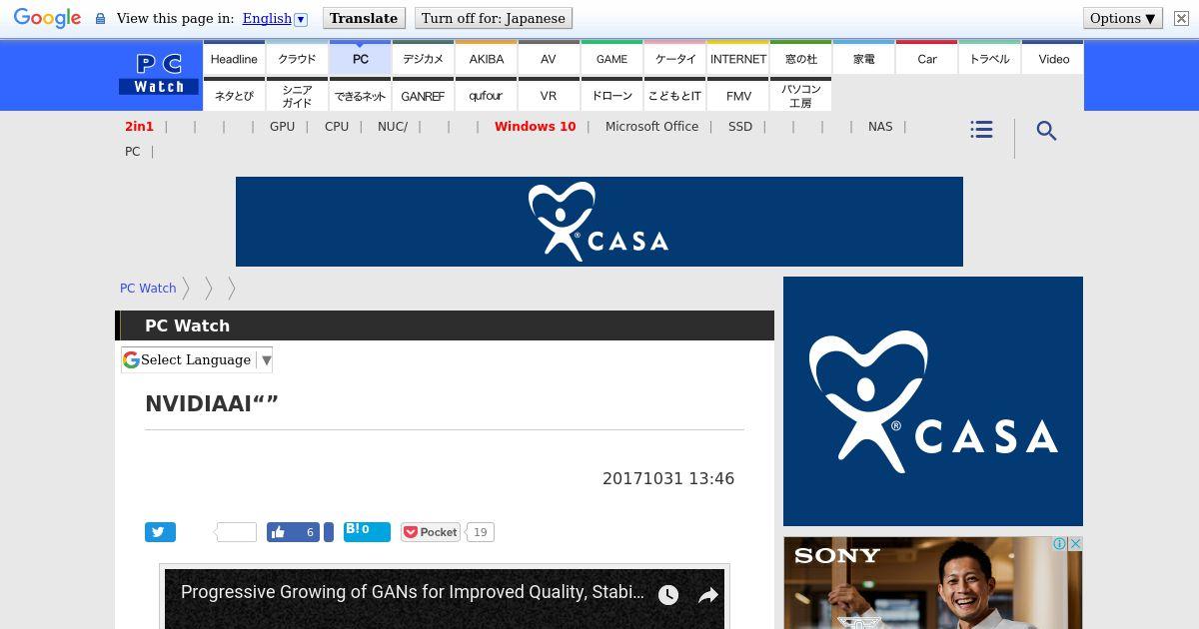Open the AV tab
Screen dimensions: 1199x629
[x=549, y=58]
